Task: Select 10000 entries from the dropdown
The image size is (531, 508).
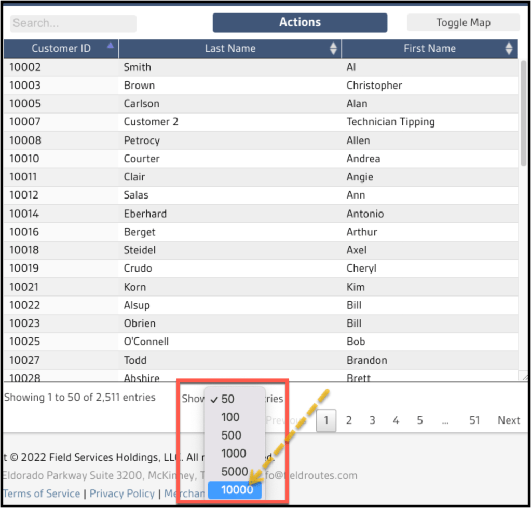Action: 237,490
